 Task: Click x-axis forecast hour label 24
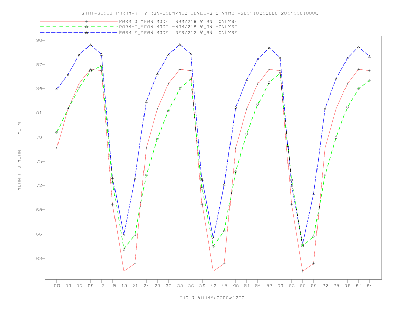click(x=146, y=286)
